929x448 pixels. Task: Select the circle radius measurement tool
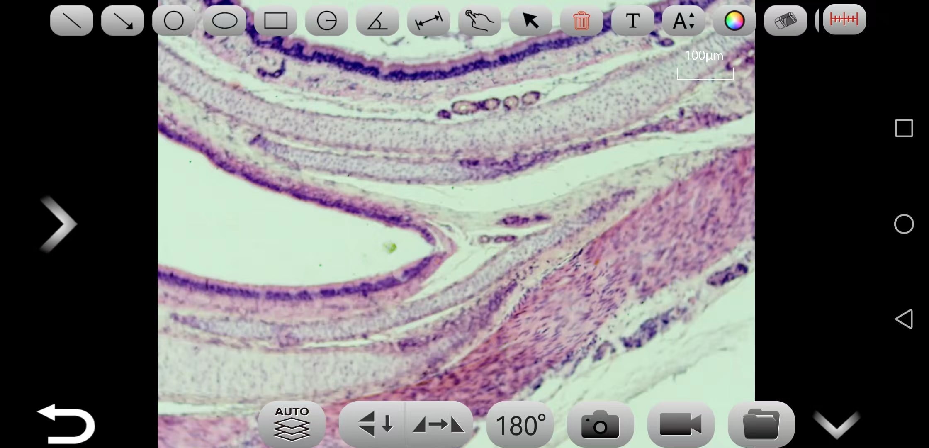pyautogui.click(x=327, y=20)
